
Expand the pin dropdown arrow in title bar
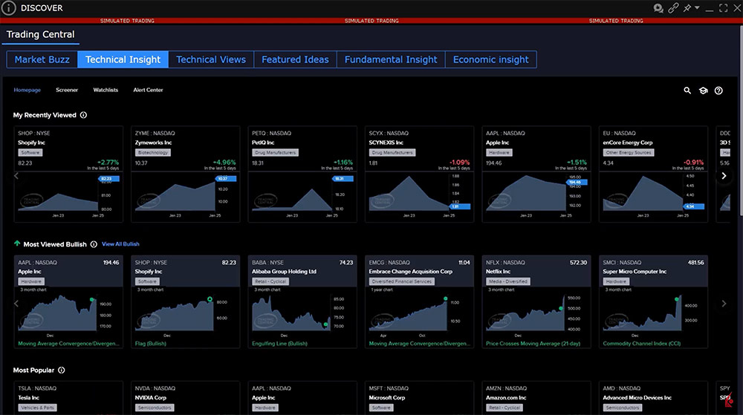click(x=697, y=8)
